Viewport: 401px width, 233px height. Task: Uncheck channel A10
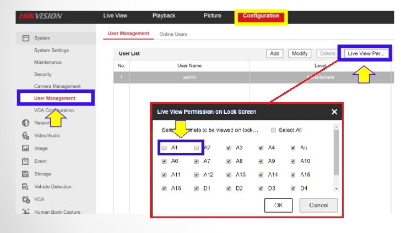(293, 162)
